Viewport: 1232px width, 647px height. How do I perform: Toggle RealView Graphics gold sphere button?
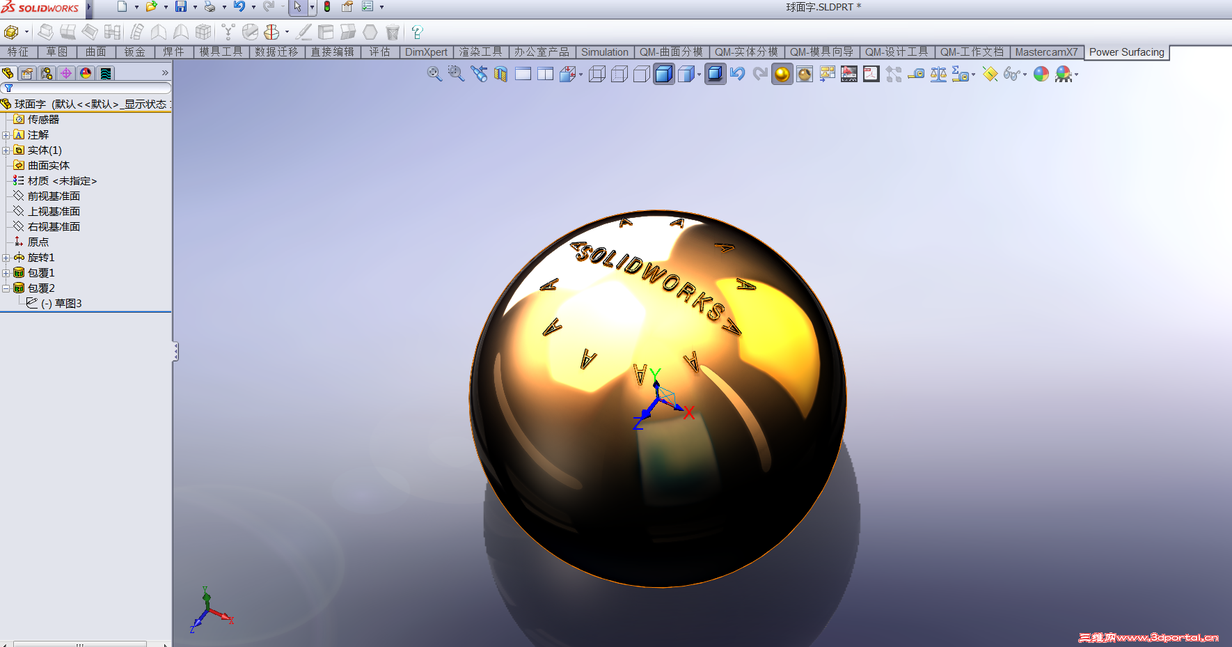(x=782, y=74)
